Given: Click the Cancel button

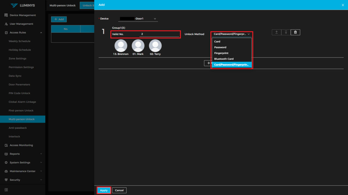Looking at the screenshot, I should [x=119, y=190].
